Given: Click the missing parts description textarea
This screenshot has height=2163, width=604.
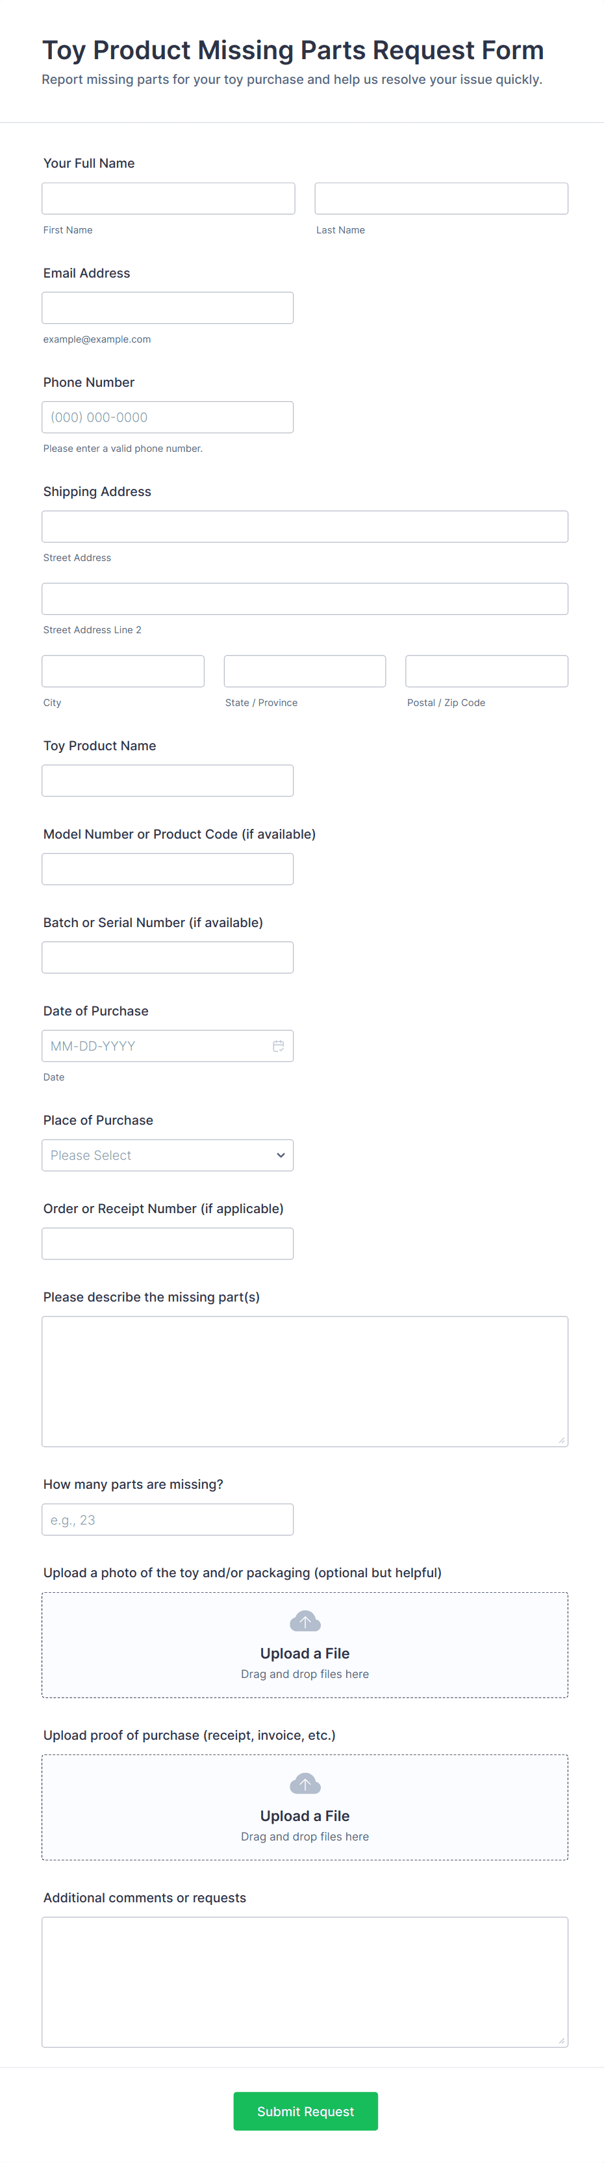Looking at the screenshot, I should click(305, 1382).
